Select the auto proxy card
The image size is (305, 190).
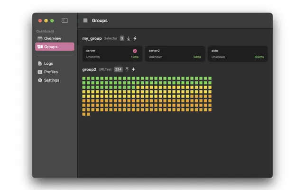[x=237, y=53]
